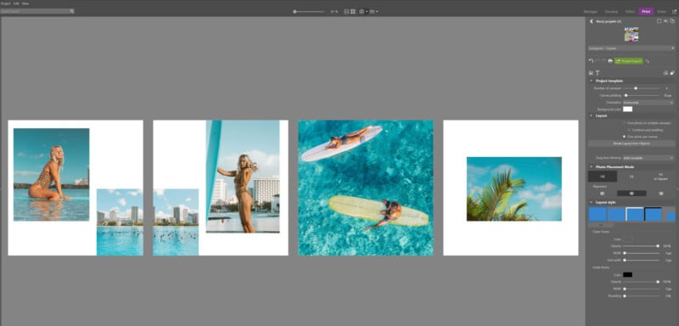The width and height of the screenshot is (679, 326).
Task: Adjust the Canvas padding slider
Action: pyautogui.click(x=642, y=95)
